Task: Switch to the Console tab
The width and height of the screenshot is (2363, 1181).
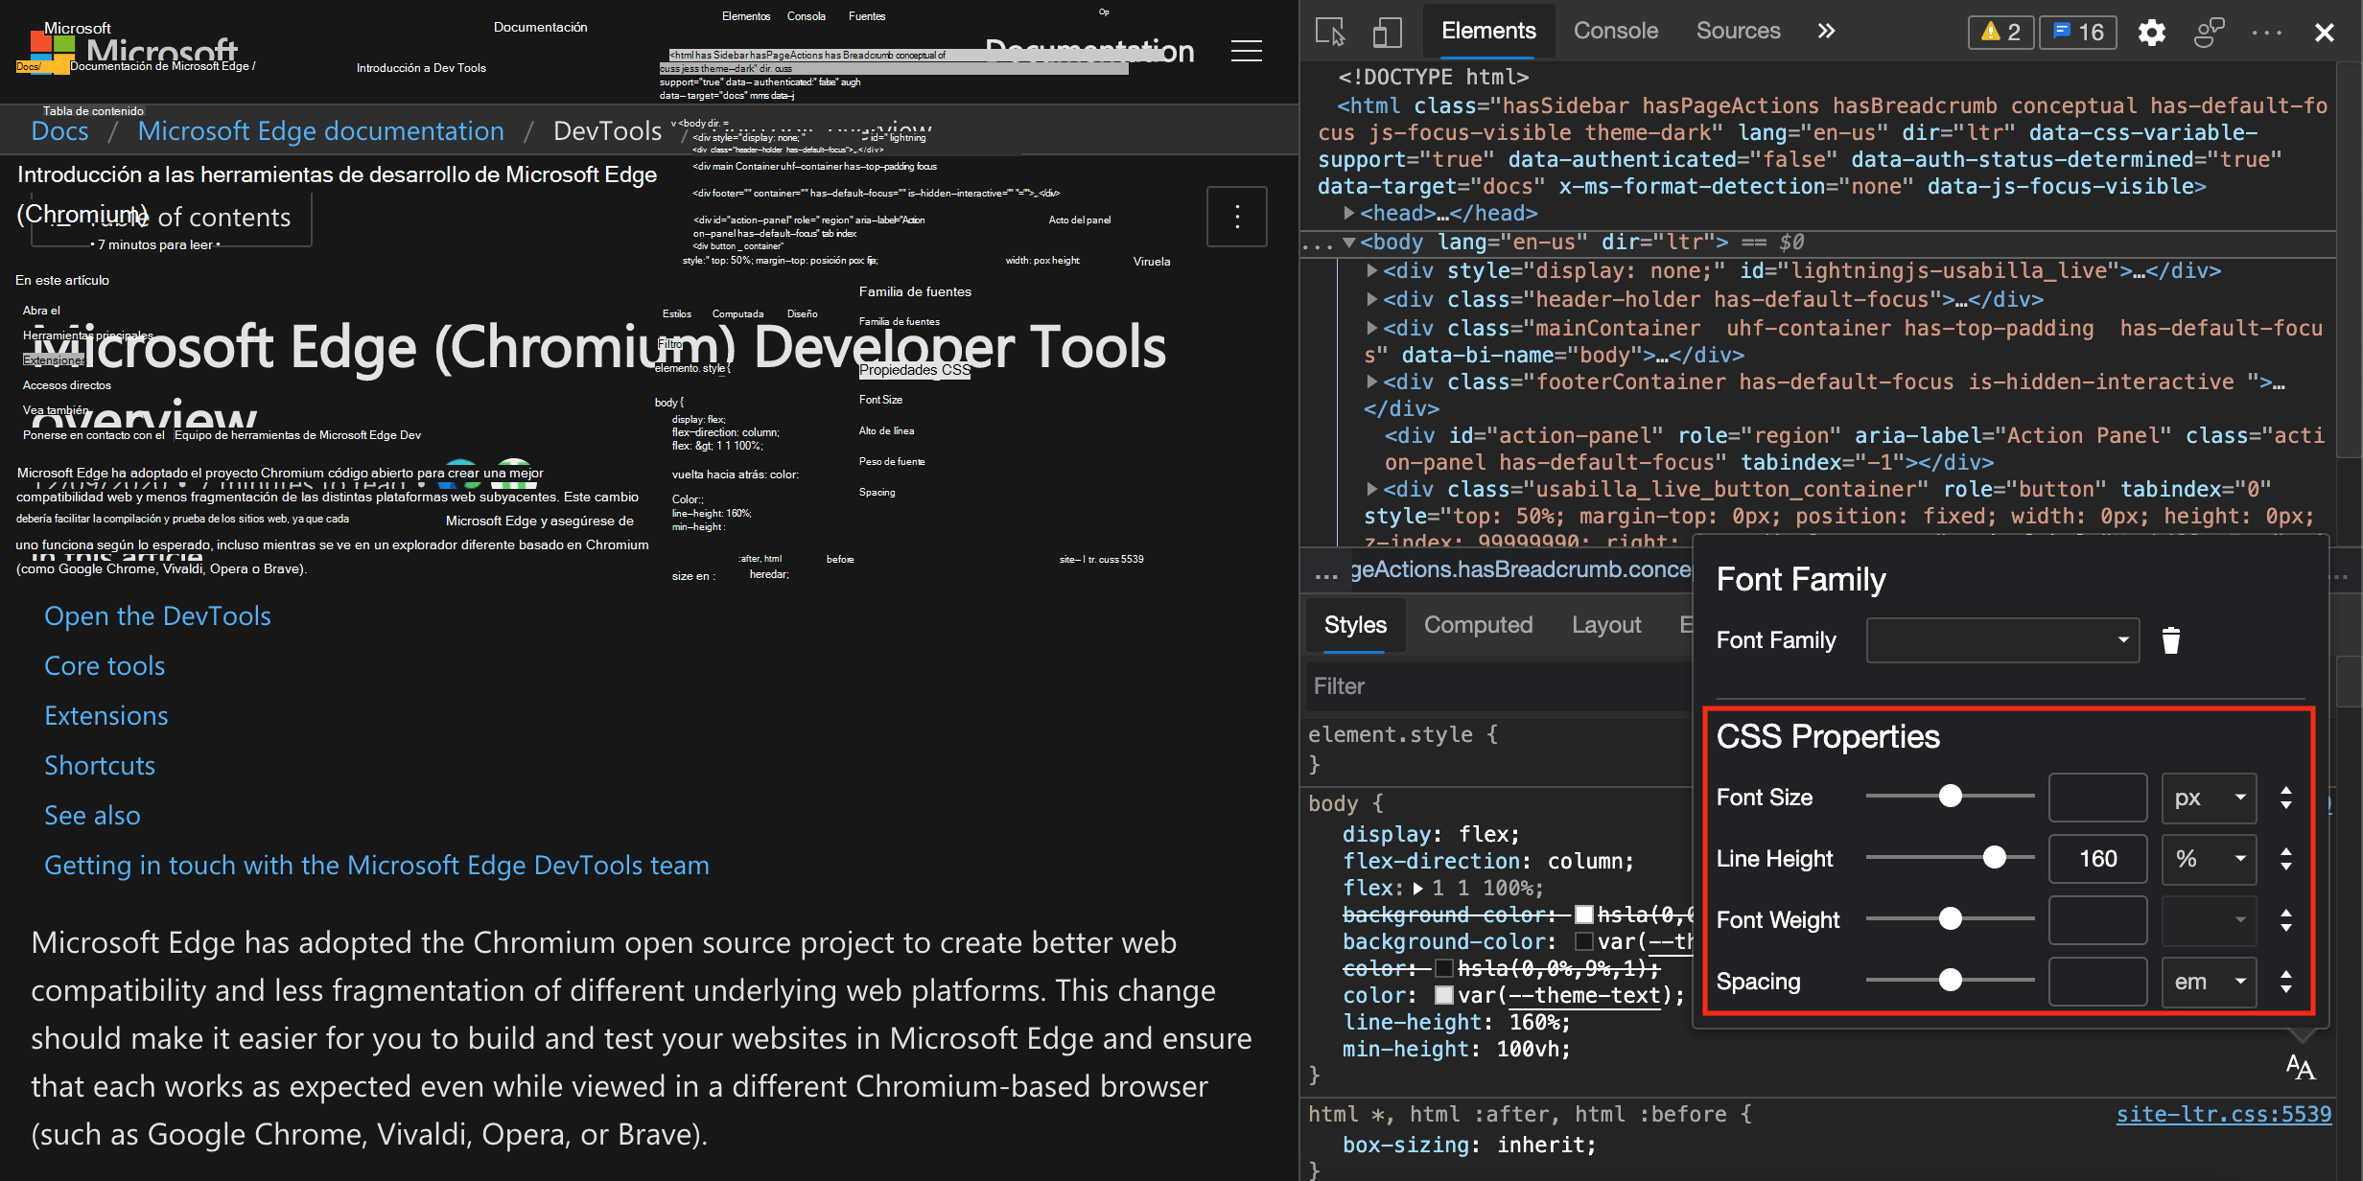Action: click(1615, 30)
